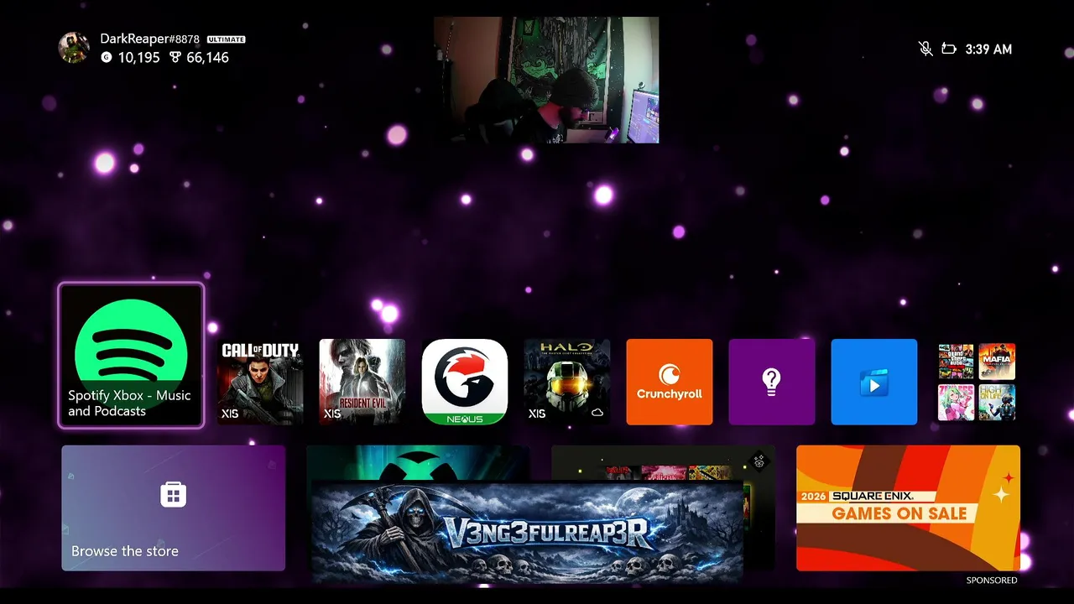The height and width of the screenshot is (604, 1074).
Task: Click the controller battery status icon
Action: (x=949, y=49)
